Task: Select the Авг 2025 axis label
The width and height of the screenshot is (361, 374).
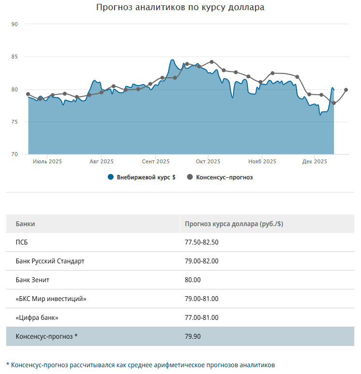Action: pos(101,161)
